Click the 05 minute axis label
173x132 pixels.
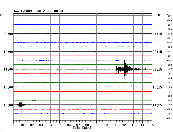tap(59, 125)
